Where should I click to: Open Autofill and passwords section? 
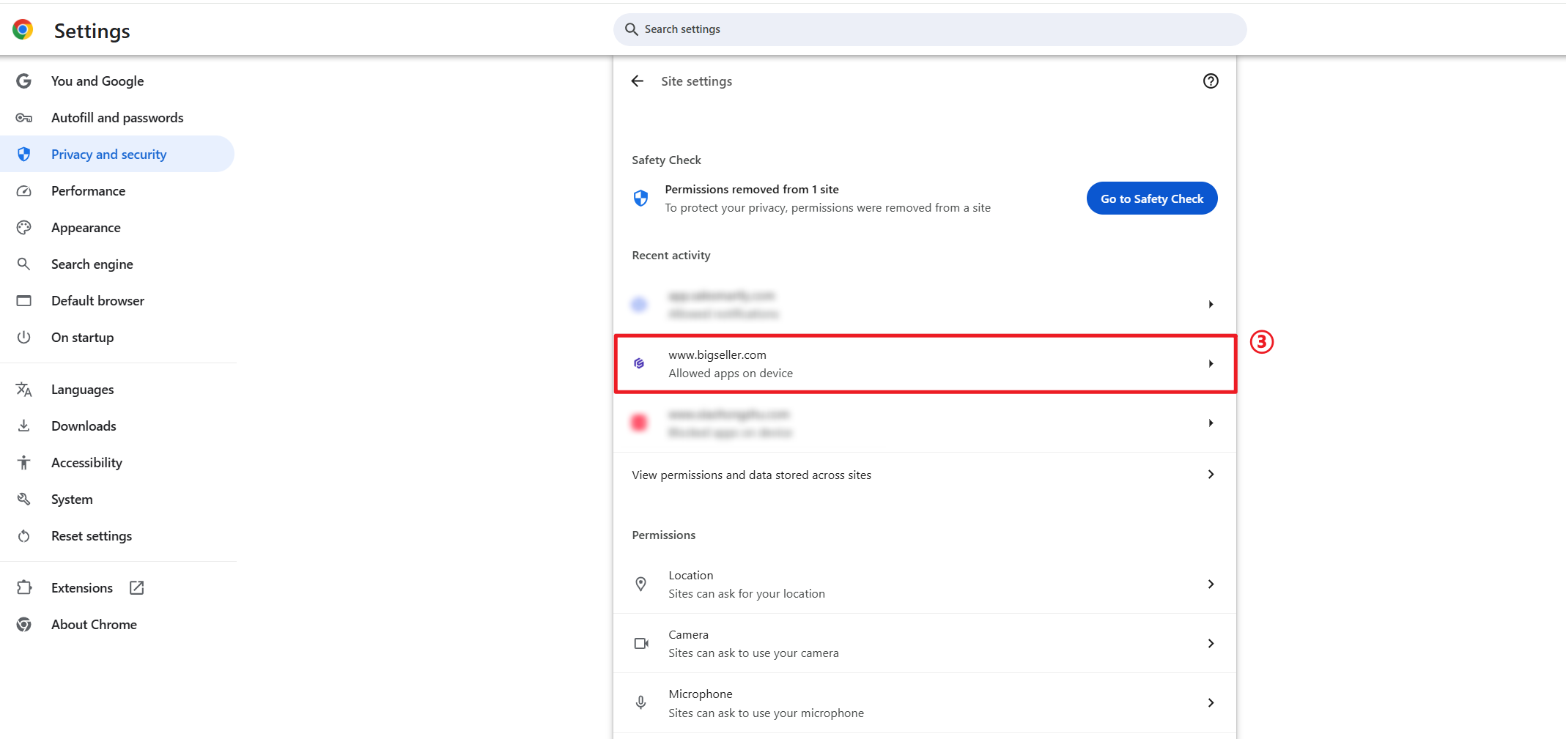[x=117, y=118]
